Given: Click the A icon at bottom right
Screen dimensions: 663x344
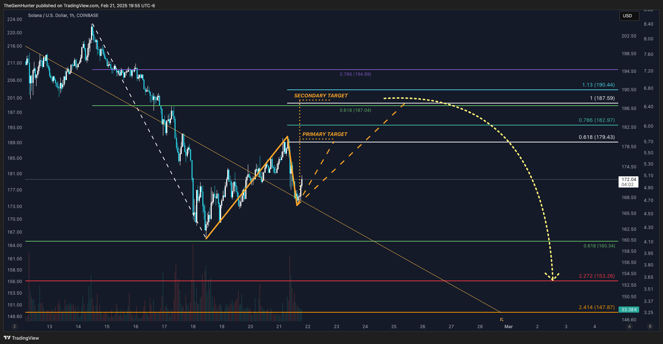Looking at the screenshot, I should [x=629, y=326].
